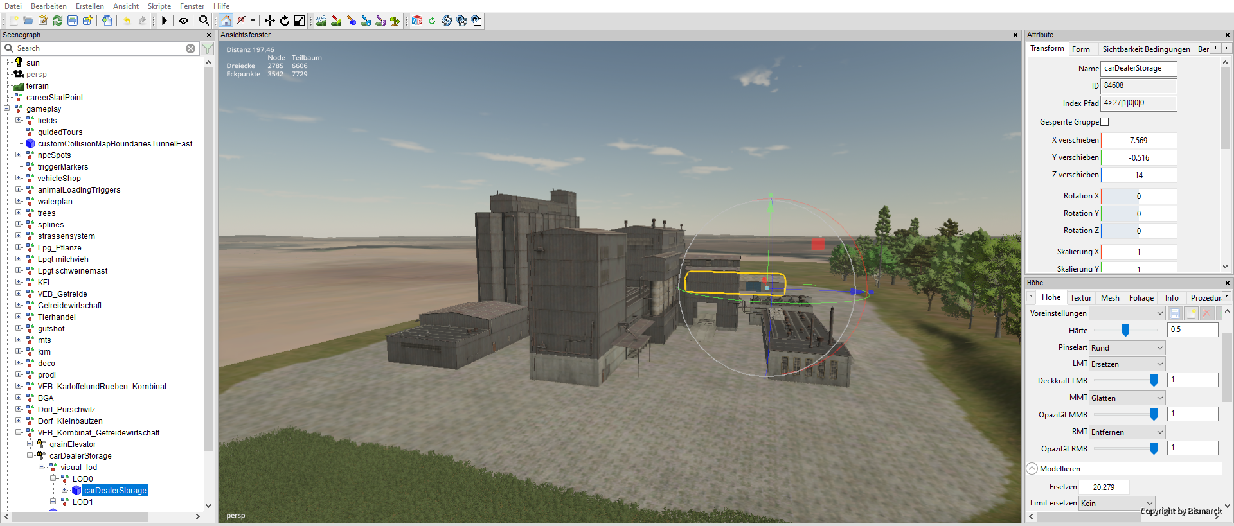Toggle the Gesperrte Gruppe checkbox
This screenshot has width=1234, height=526.
[1105, 122]
